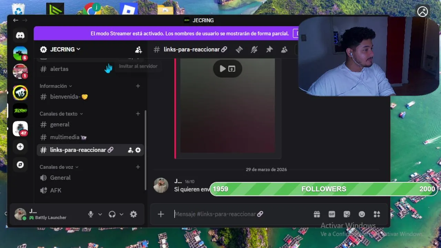Join AFK voice channel
The height and width of the screenshot is (248, 441).
(x=91, y=190)
